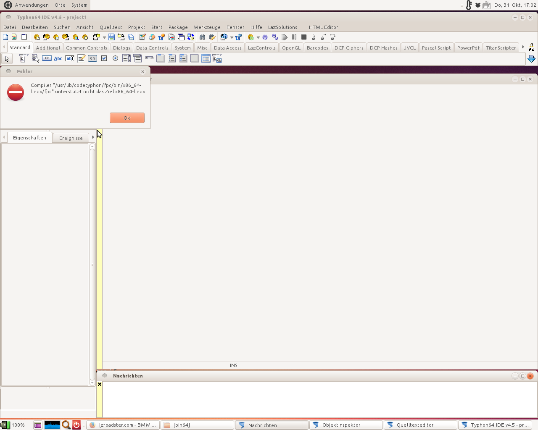Pick the TActionList component icon
The width and height of the screenshot is (538, 430).
[217, 58]
